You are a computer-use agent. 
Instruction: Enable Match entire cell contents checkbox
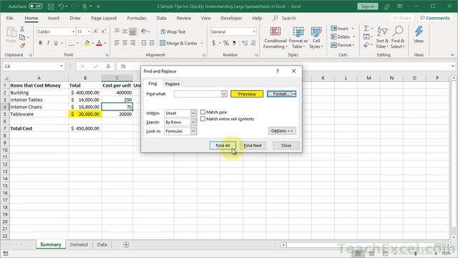pos(203,119)
